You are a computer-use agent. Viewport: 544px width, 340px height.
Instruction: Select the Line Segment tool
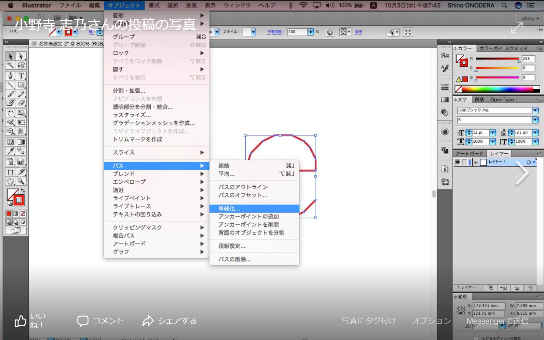tap(10, 85)
